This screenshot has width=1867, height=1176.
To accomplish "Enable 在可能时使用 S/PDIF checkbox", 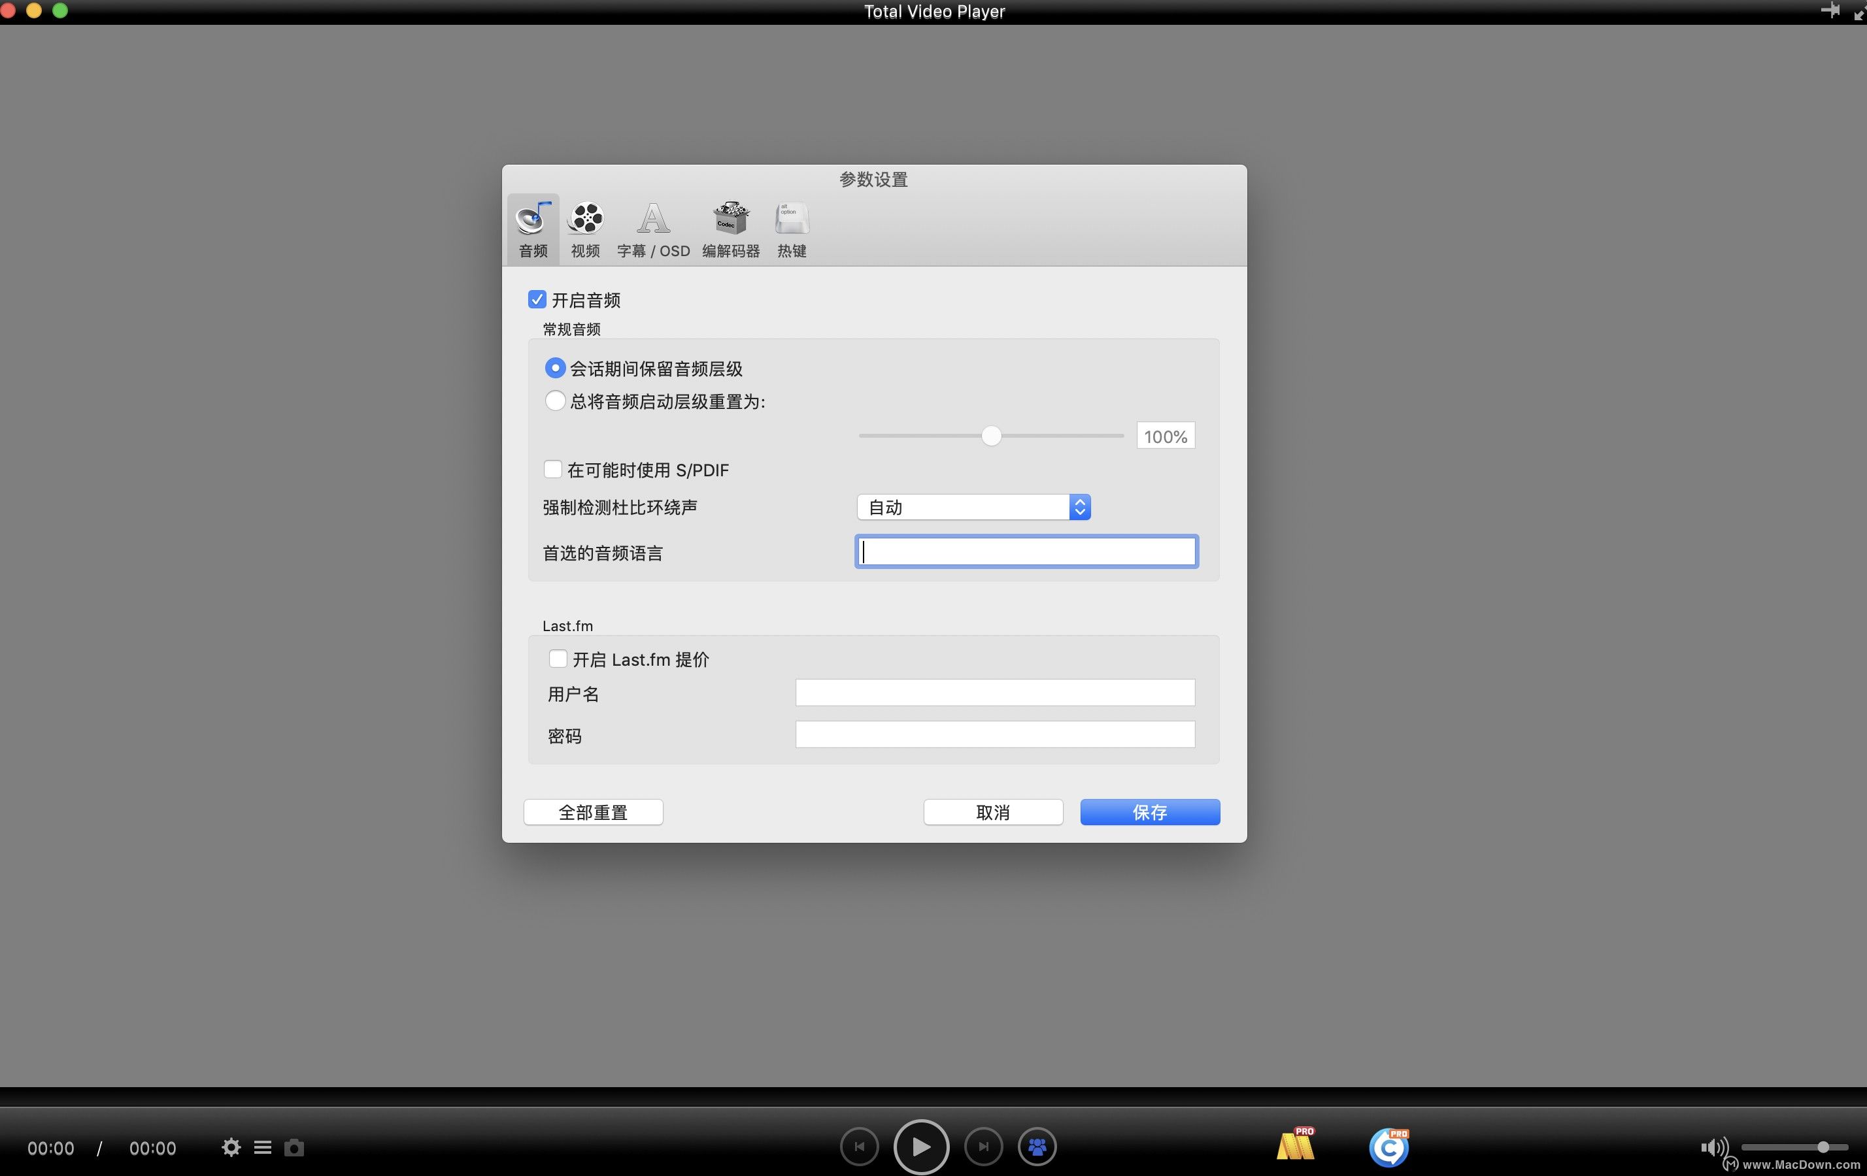I will [552, 470].
